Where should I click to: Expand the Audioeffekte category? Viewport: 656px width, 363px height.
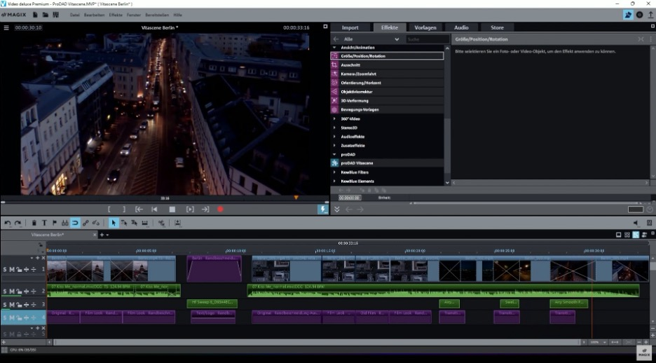tap(334, 137)
